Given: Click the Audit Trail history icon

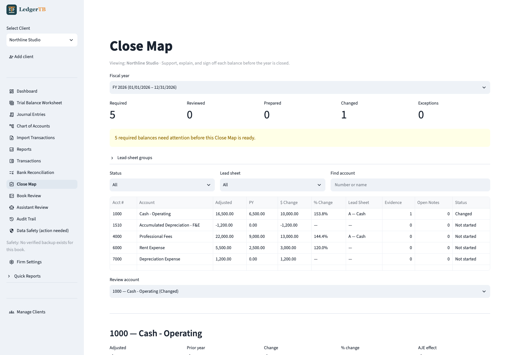Looking at the screenshot, I should click(12, 219).
